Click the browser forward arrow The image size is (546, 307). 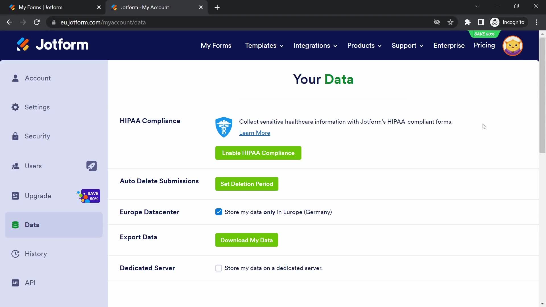23,22
